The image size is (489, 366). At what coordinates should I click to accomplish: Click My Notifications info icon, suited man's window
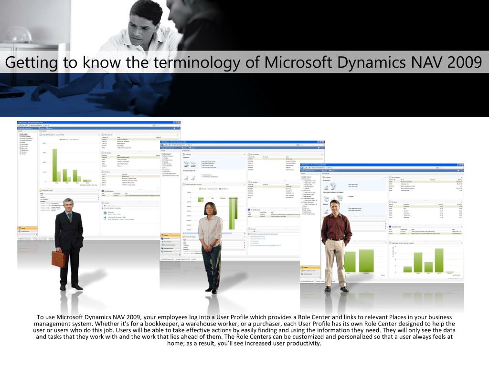pyautogui.click(x=103, y=191)
